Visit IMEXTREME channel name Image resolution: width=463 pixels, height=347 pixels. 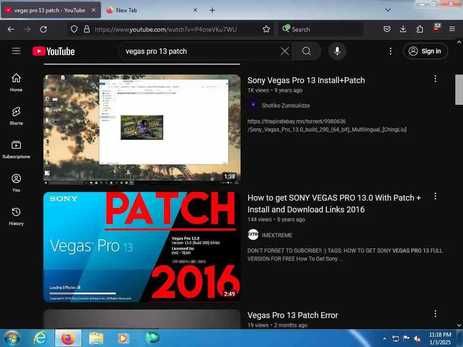277,235
